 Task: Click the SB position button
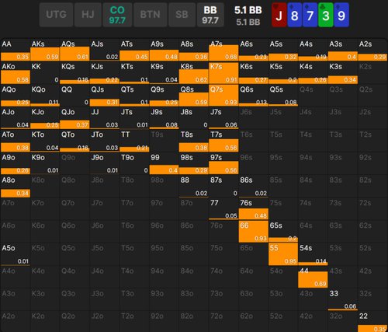click(x=182, y=15)
